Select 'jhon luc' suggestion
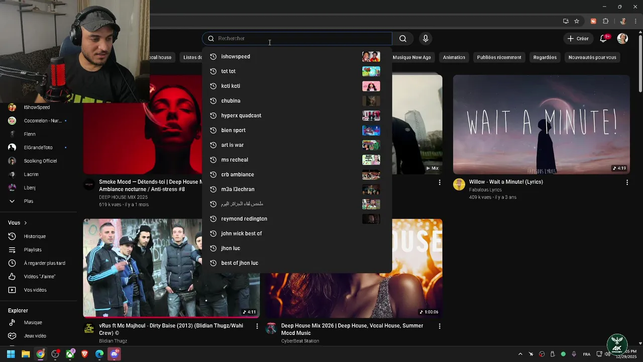The width and height of the screenshot is (643, 362). pos(297,248)
